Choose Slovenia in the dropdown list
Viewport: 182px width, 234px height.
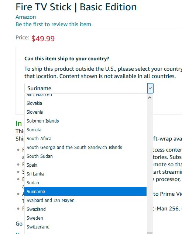(85, 112)
